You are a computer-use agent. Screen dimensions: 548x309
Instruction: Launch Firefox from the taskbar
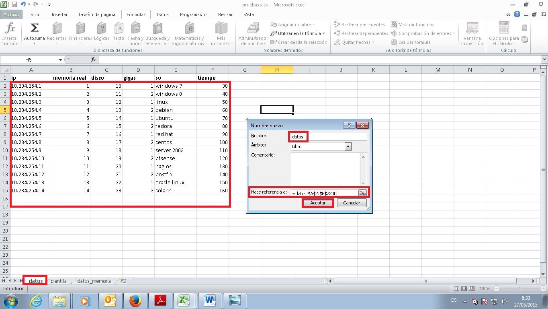(135, 300)
